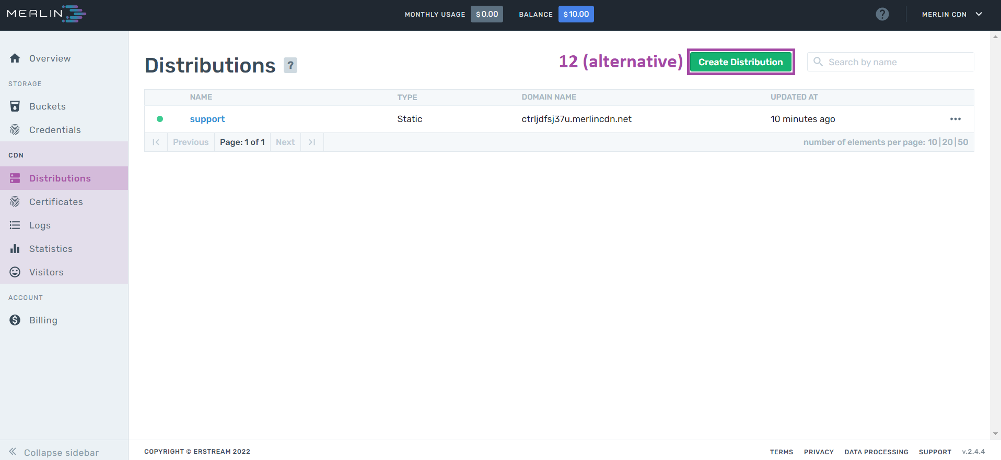
Task: Click the monthly usage $0.00 badge
Action: coord(487,14)
